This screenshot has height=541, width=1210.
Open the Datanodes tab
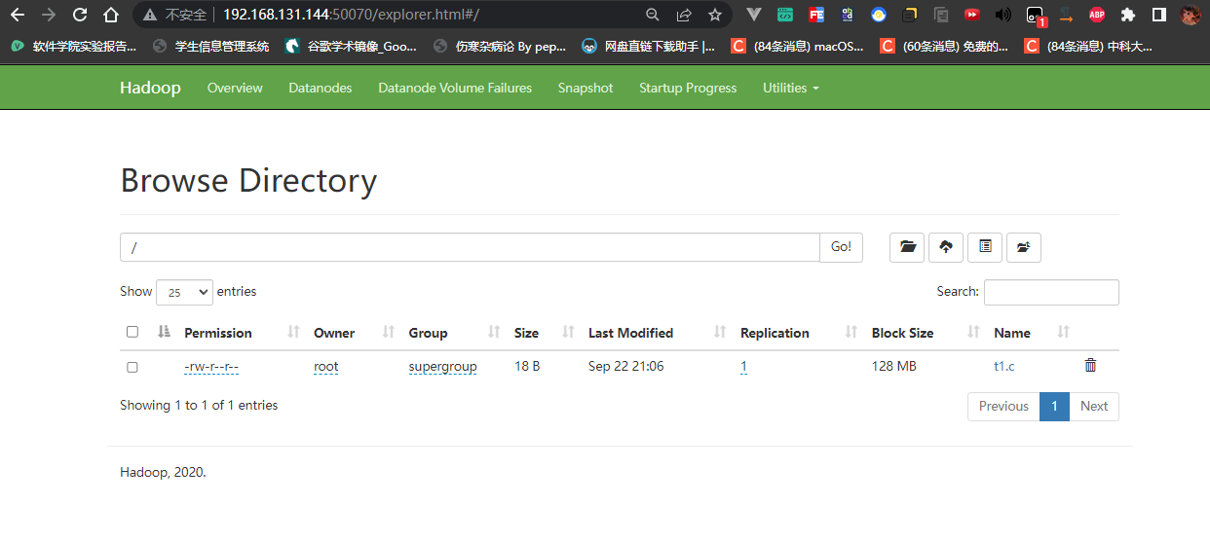point(320,88)
